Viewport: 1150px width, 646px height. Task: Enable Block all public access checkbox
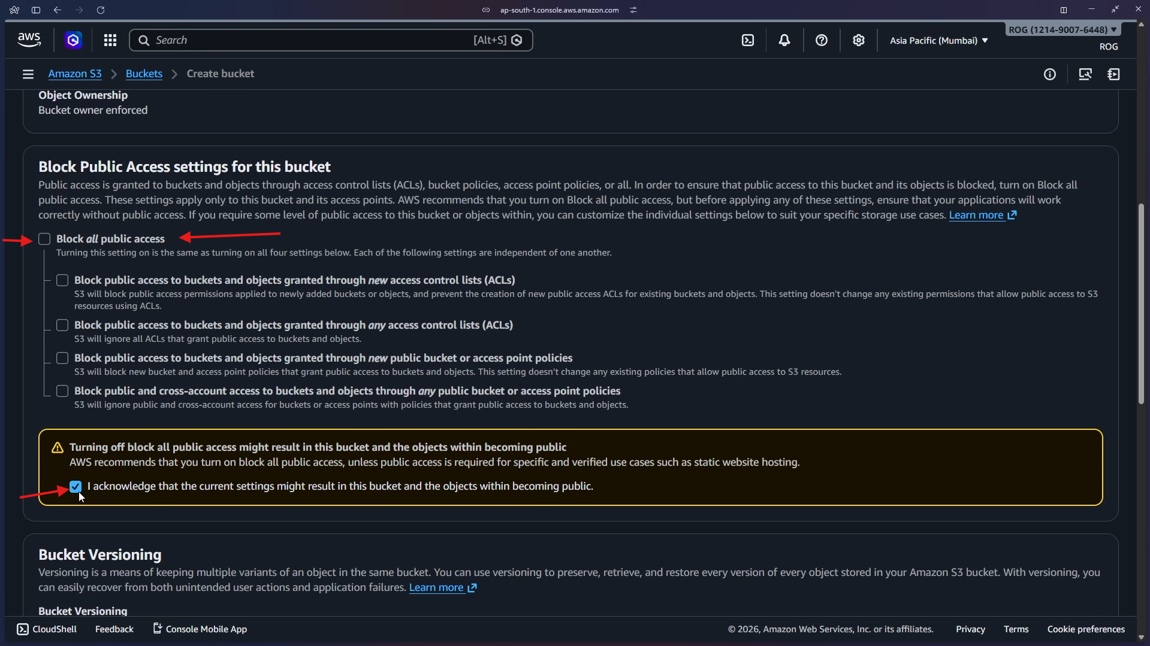44,239
